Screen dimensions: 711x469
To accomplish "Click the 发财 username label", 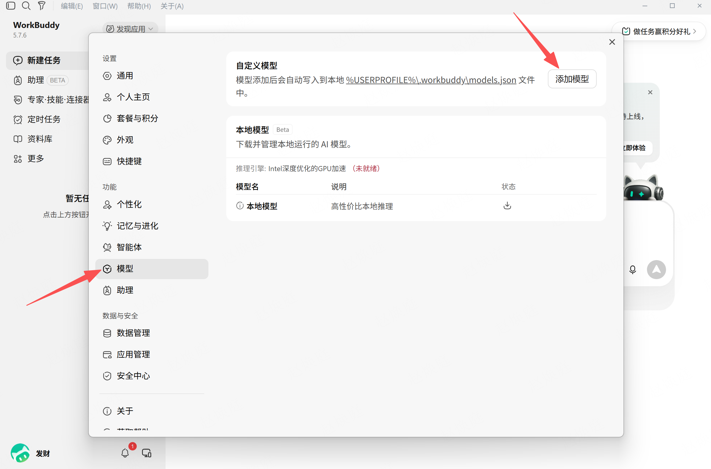I will 43,454.
